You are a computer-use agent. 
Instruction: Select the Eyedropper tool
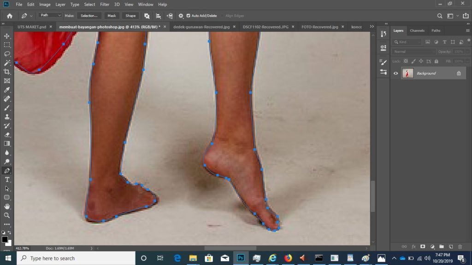tap(7, 90)
